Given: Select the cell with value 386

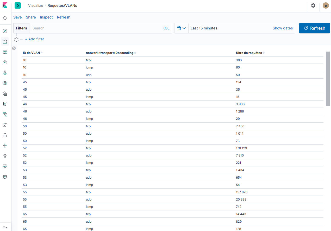Looking at the screenshot, I should (239, 60).
